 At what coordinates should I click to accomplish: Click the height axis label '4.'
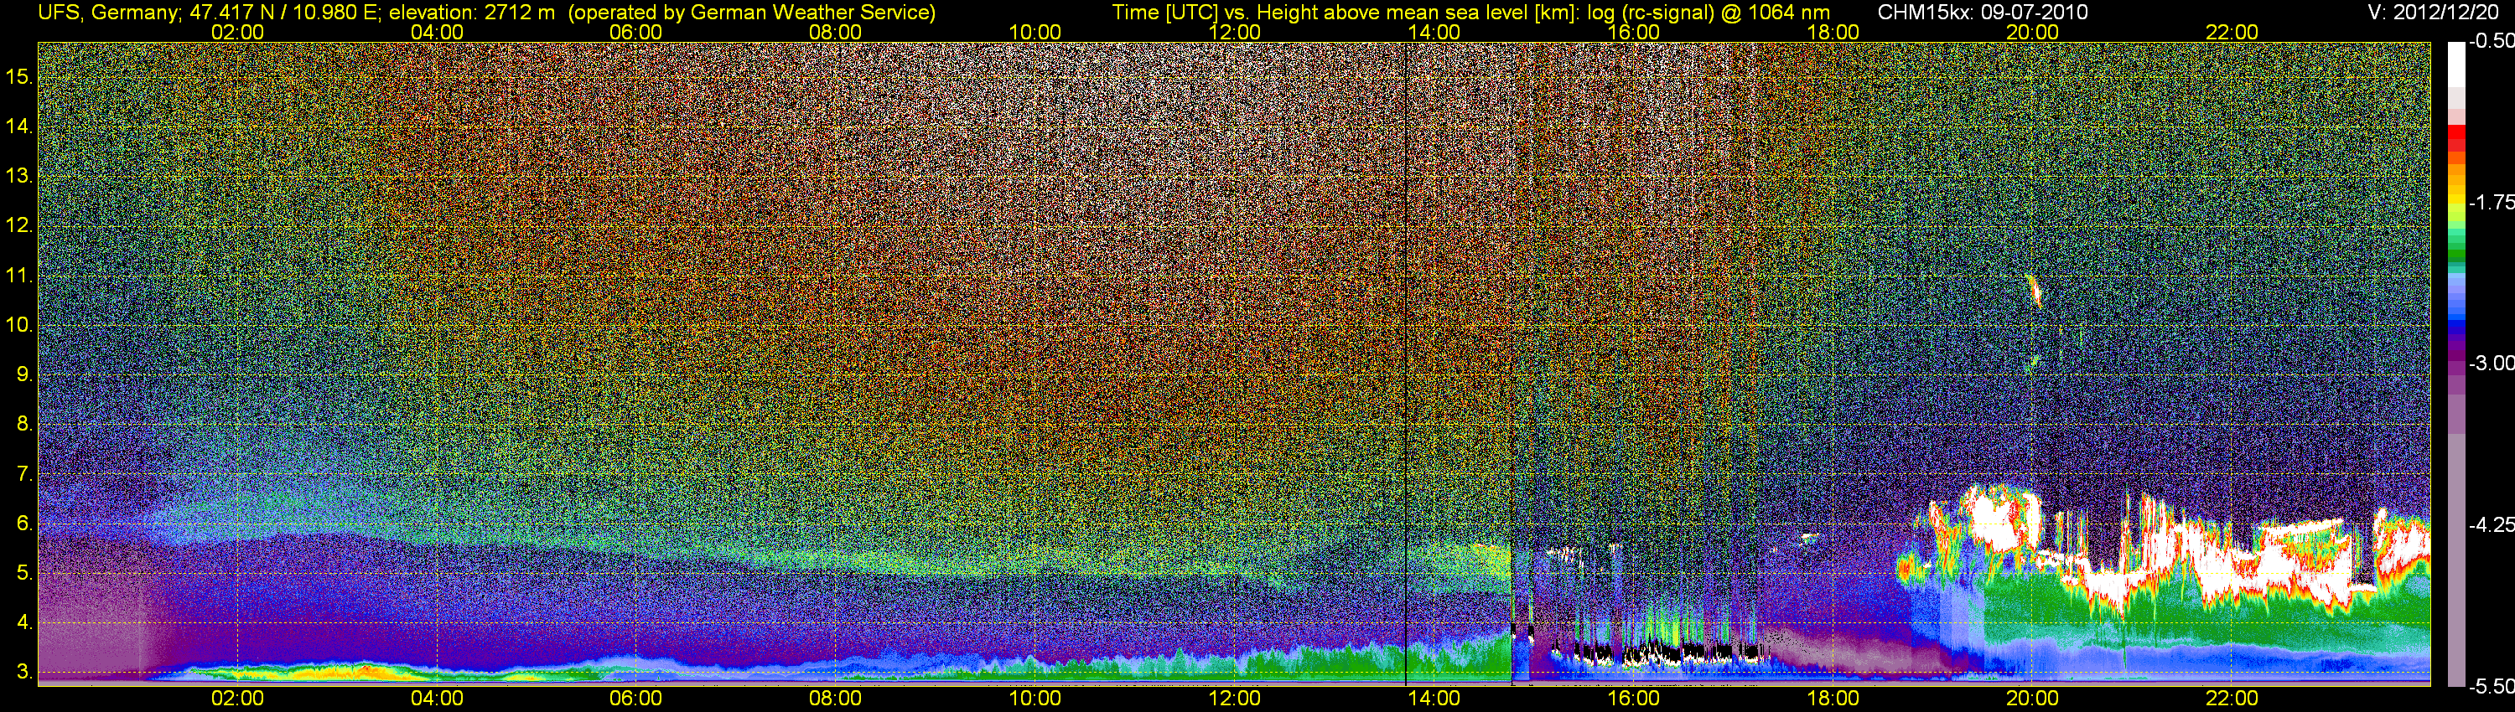(x=24, y=623)
